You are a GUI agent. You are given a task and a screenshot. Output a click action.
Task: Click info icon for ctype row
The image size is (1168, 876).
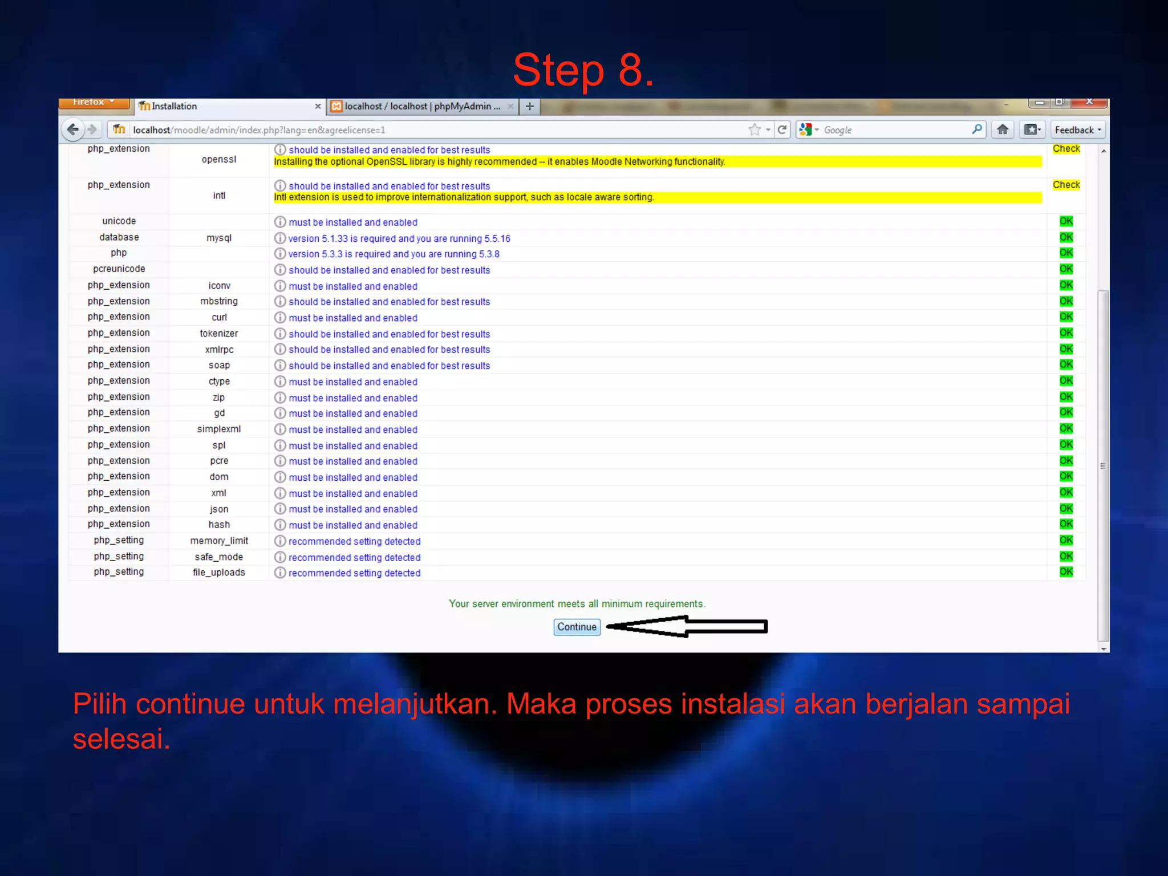[x=280, y=382]
